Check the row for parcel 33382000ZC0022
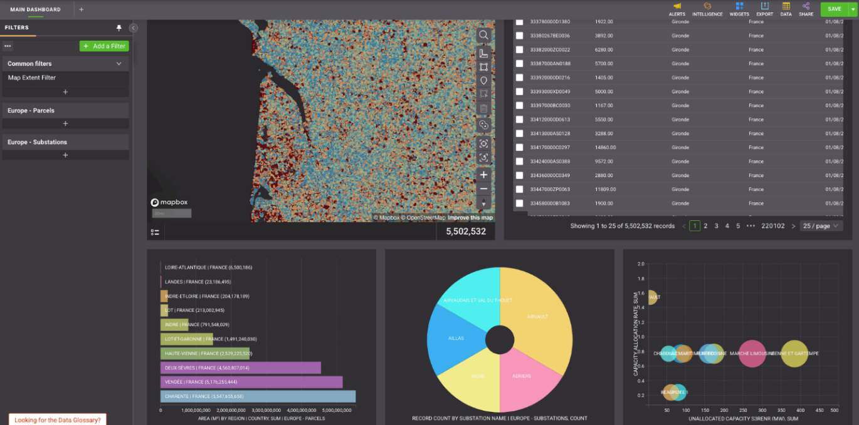 pos(519,49)
